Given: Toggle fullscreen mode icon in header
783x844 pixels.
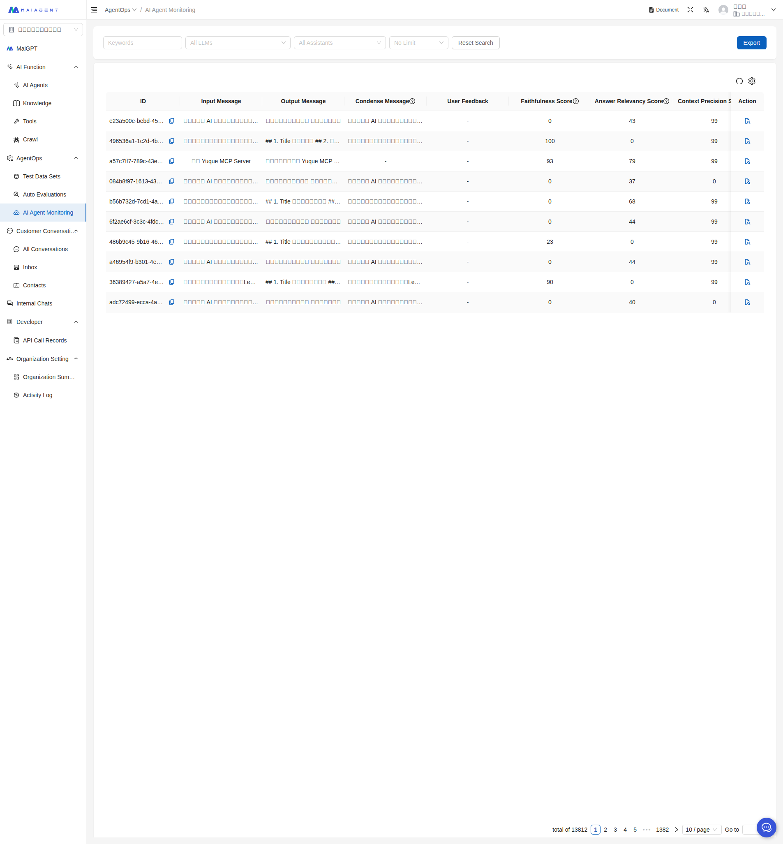Looking at the screenshot, I should point(690,10).
